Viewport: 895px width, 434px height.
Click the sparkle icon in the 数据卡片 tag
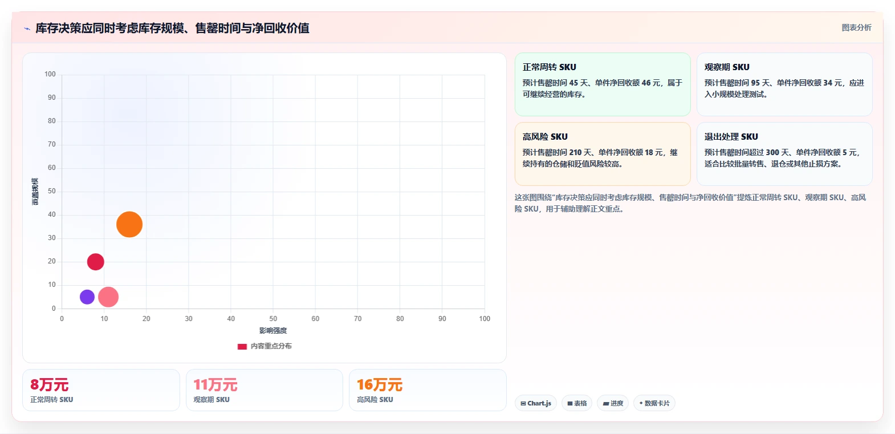641,403
